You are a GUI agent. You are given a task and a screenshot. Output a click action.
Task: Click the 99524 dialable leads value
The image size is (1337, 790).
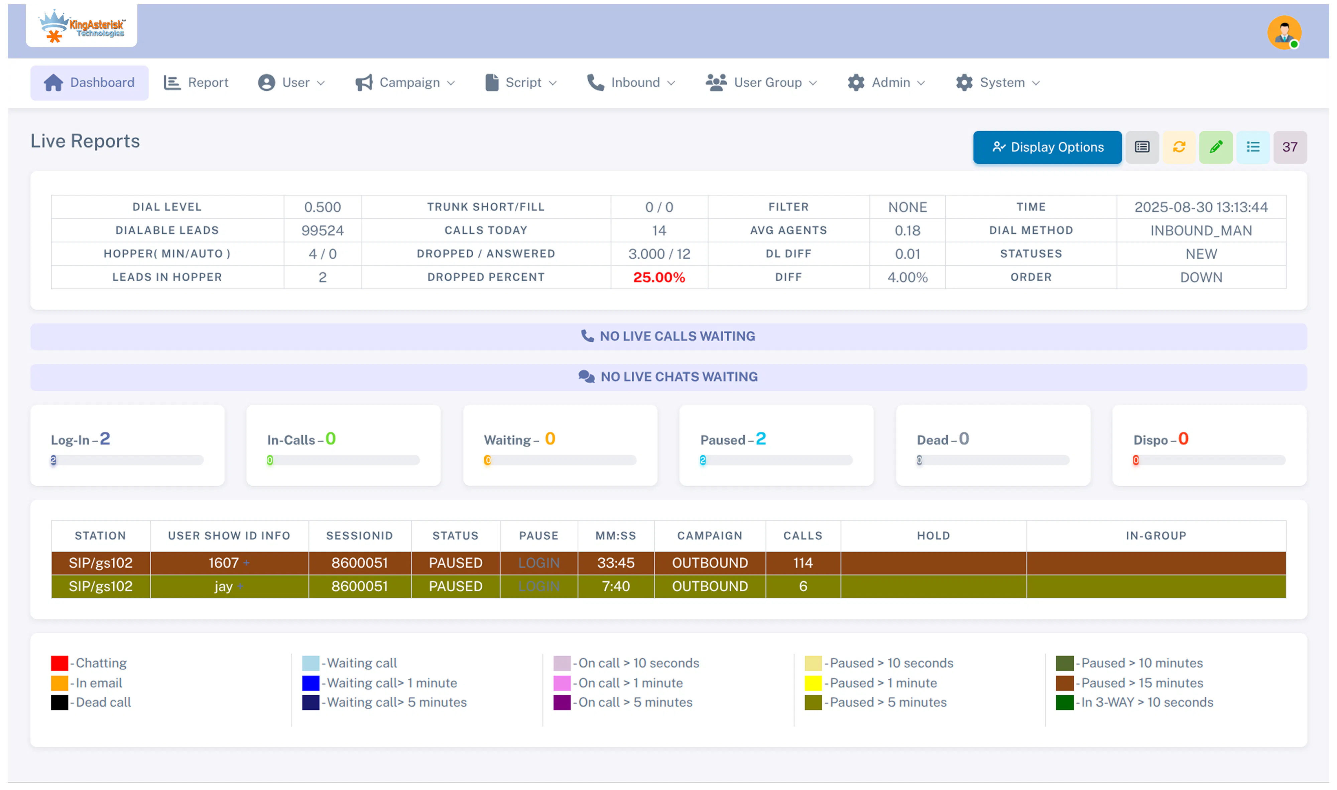click(x=322, y=230)
